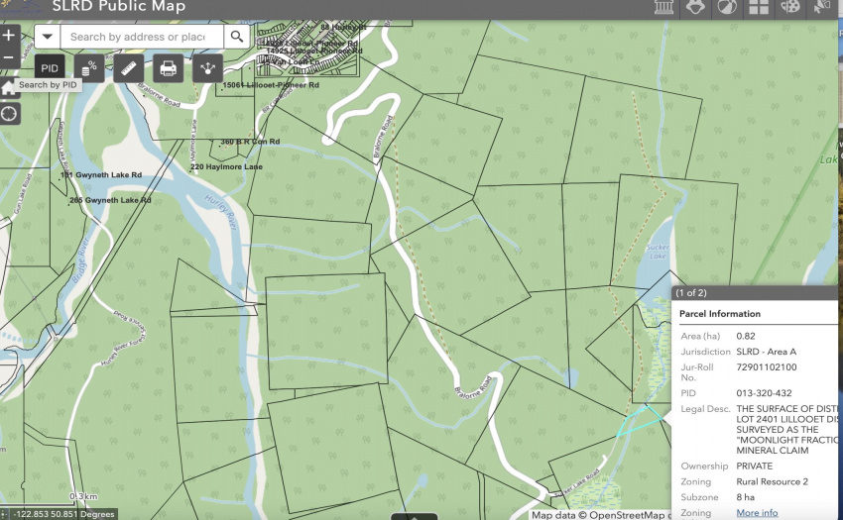The width and height of the screenshot is (843, 520).
Task: Open the print map tool
Action: (169, 68)
